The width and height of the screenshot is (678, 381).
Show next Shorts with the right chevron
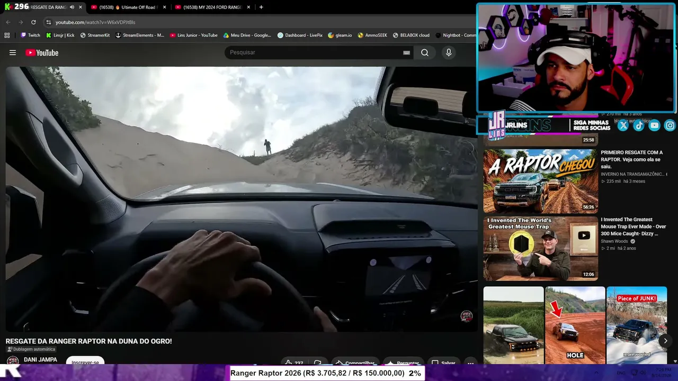tap(665, 341)
